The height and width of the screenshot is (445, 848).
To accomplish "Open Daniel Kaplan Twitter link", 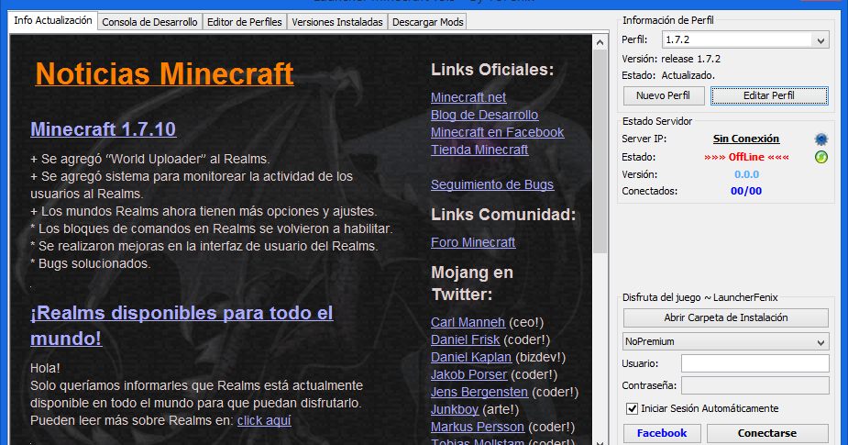I will (x=471, y=357).
